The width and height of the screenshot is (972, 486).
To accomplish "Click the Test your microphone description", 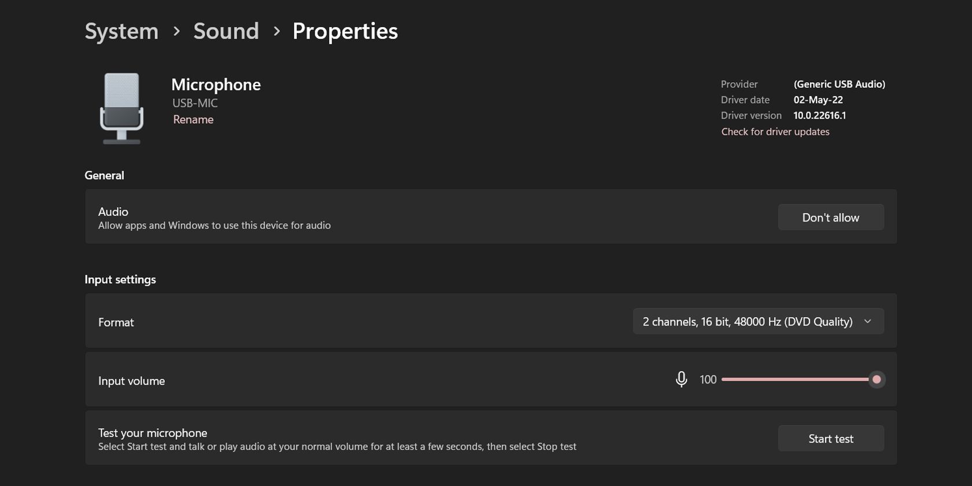I will point(337,447).
